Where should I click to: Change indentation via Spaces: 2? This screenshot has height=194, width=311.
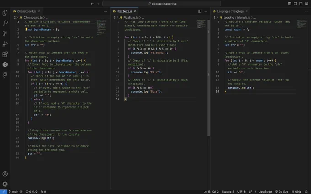coord(228,192)
